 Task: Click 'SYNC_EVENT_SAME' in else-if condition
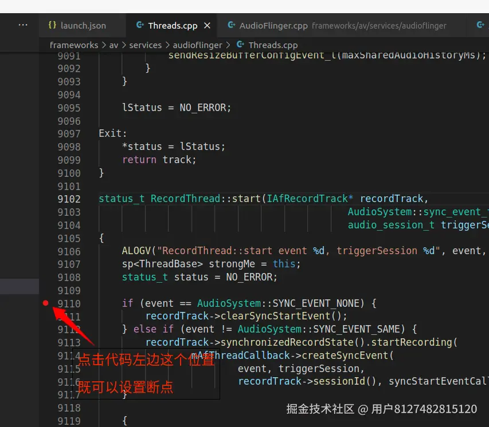pos(356,329)
